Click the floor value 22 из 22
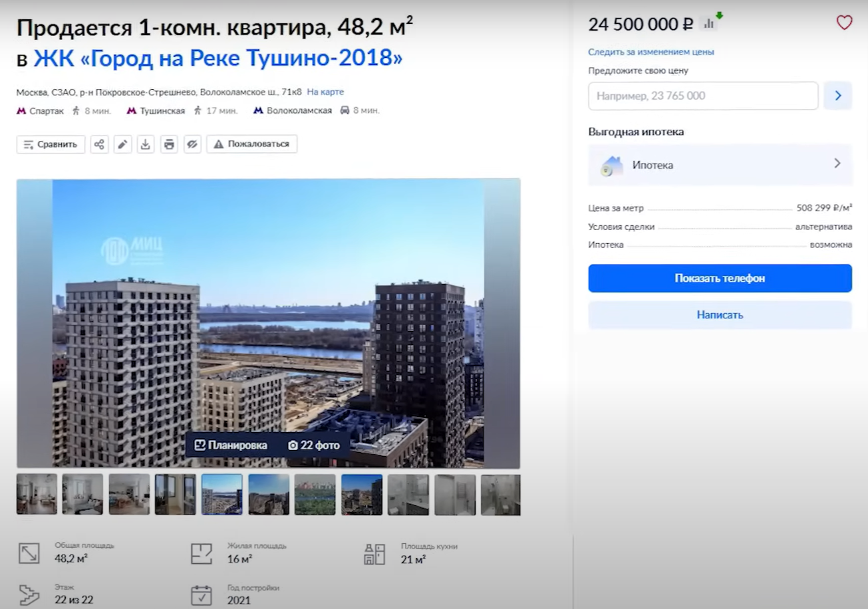 (x=74, y=600)
